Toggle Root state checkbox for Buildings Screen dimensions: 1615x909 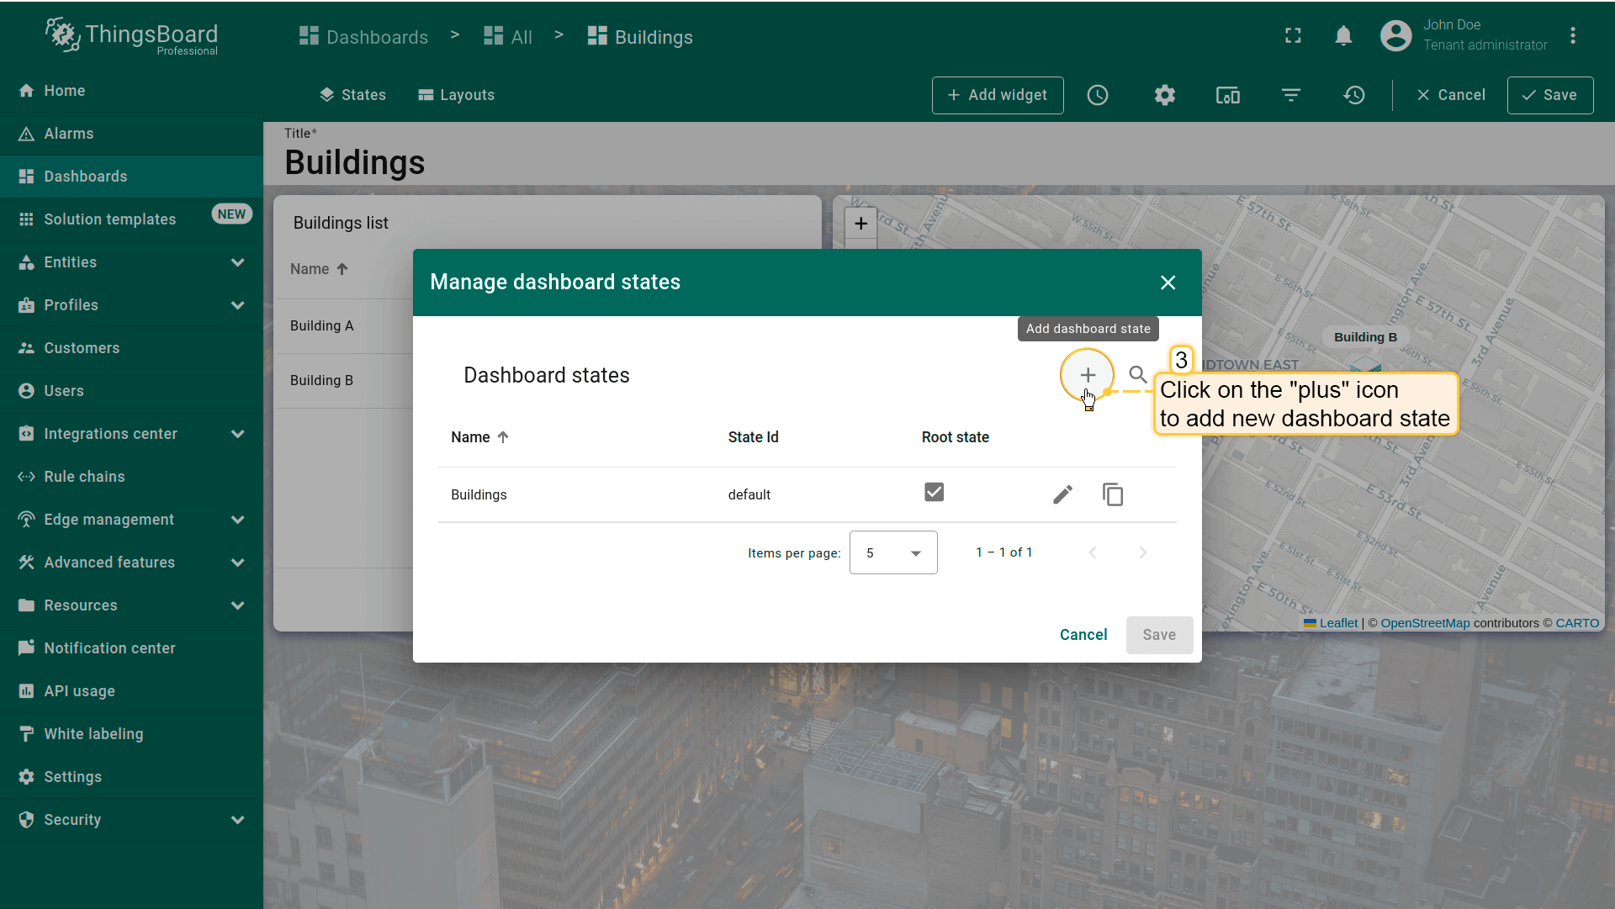click(x=934, y=492)
